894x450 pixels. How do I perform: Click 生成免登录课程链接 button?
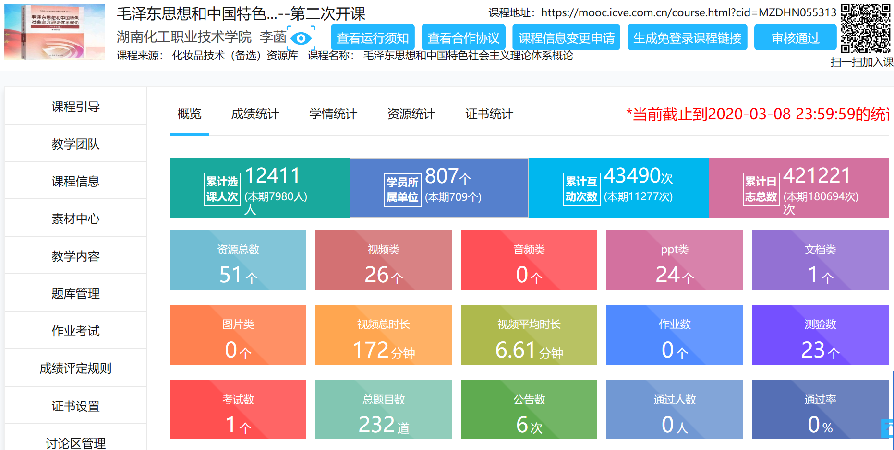coord(687,38)
